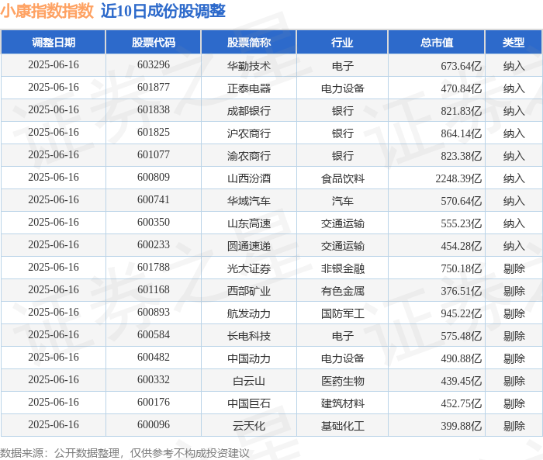Screen dimensions: 543x460
Task: Click market value 470.84亿
Action: [461, 88]
